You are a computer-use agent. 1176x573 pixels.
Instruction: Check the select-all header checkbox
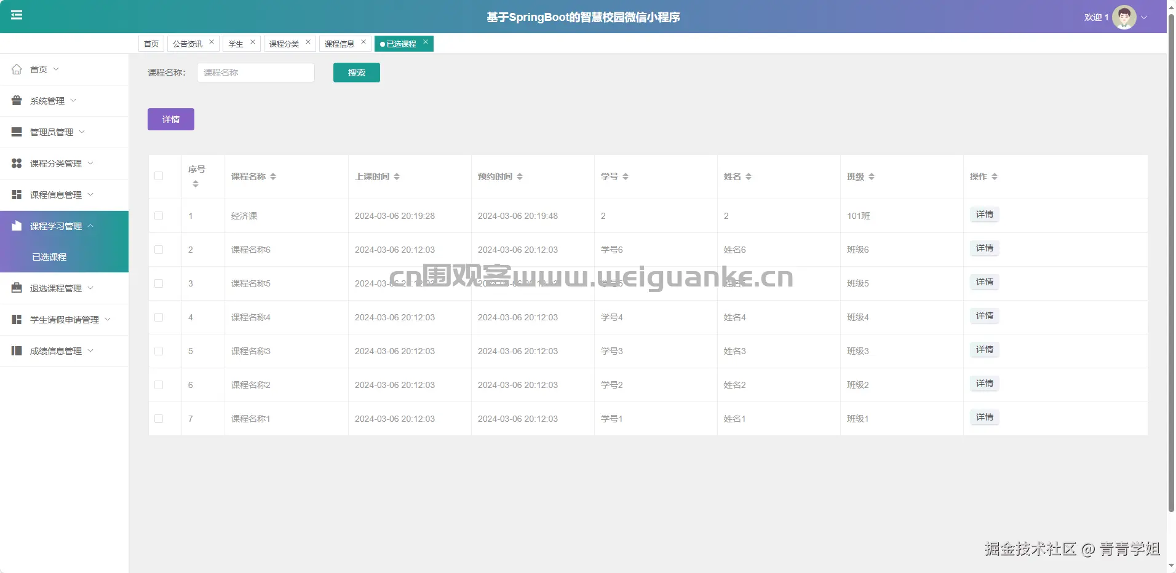pyautogui.click(x=159, y=176)
